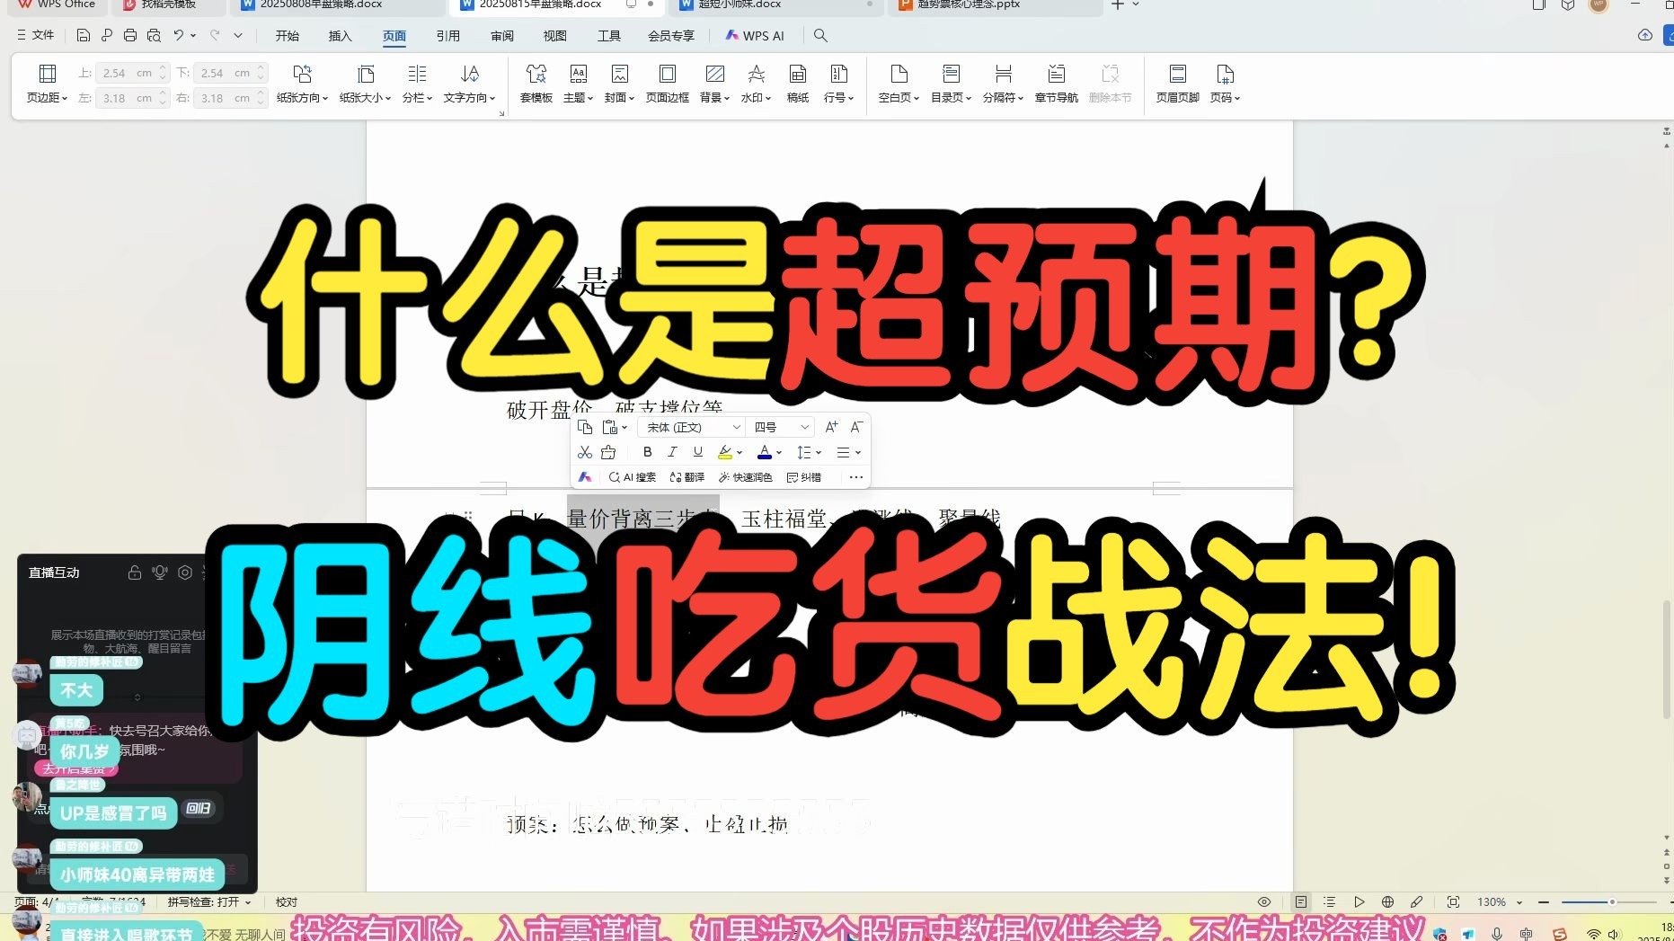Open the 文件 menu
Viewport: 1674px width, 941px height.
36,36
